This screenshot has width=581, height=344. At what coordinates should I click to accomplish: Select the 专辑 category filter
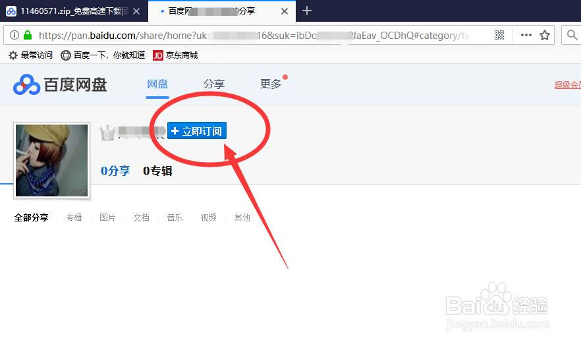[x=74, y=217]
